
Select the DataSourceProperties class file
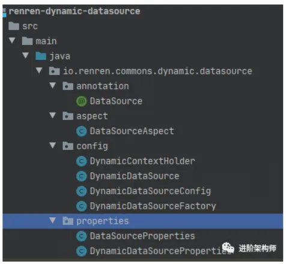click(142, 236)
